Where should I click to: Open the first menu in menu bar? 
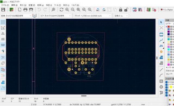5,5
